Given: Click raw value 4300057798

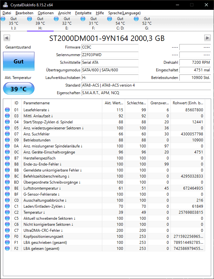Looking at the screenshot, I should click(192, 134).
